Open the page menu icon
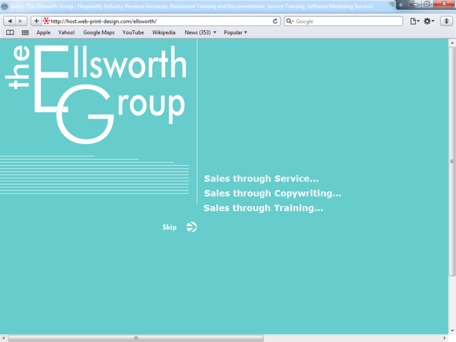 415,21
